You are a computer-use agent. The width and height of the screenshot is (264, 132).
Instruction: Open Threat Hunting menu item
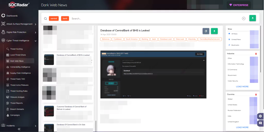(16, 49)
